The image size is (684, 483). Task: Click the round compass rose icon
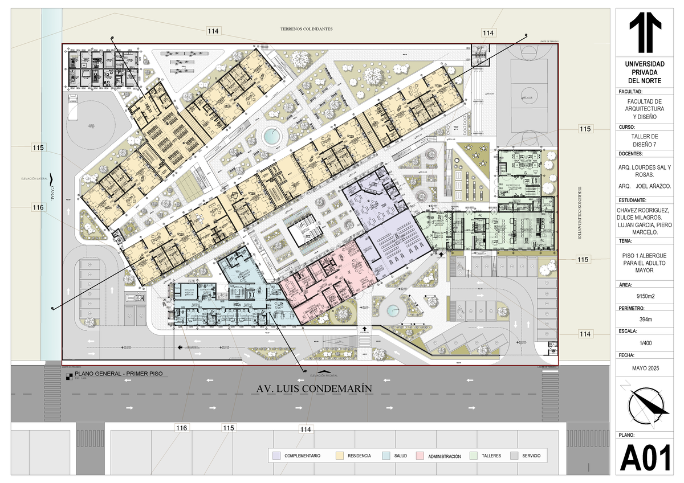(x=648, y=406)
